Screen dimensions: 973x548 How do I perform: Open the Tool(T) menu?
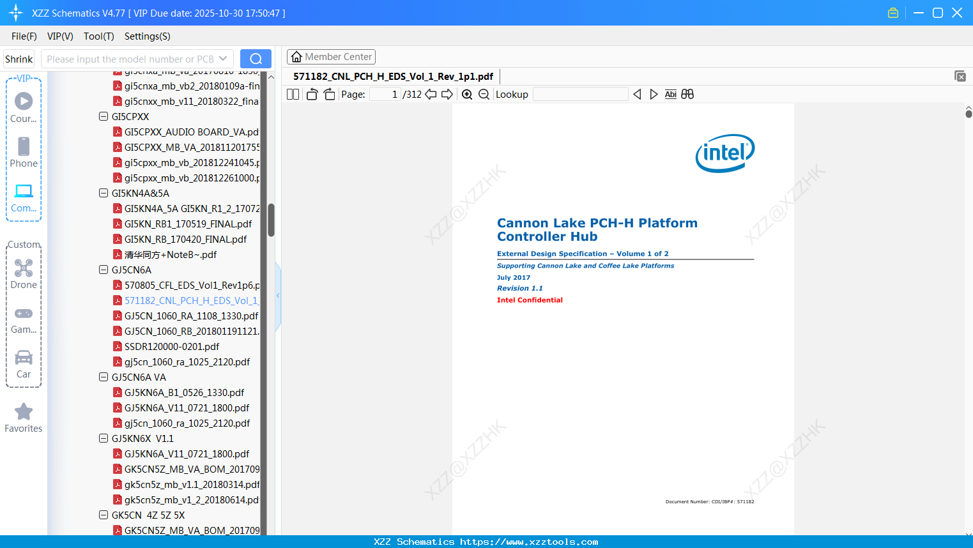click(99, 36)
